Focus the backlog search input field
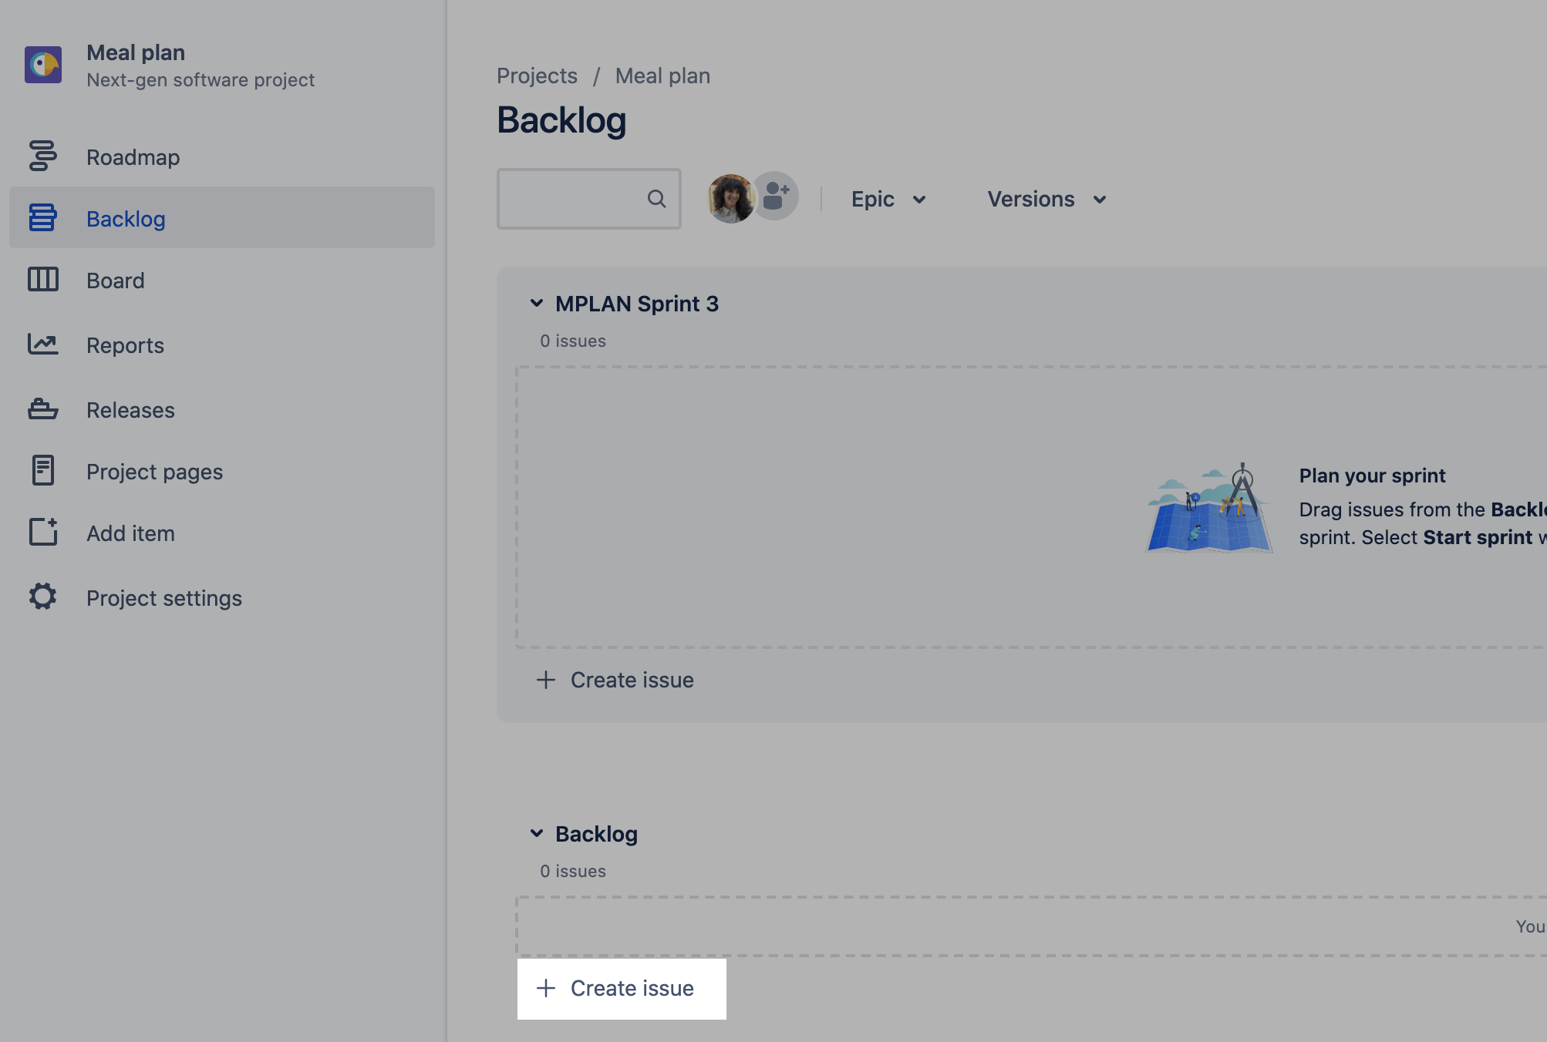Viewport: 1547px width, 1042px height. (589, 199)
